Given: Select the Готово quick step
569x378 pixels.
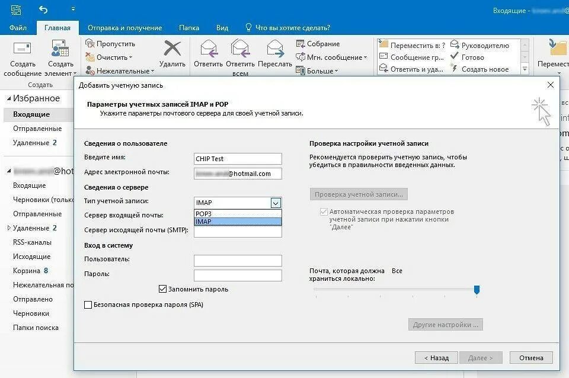Looking at the screenshot, I should pos(467,57).
